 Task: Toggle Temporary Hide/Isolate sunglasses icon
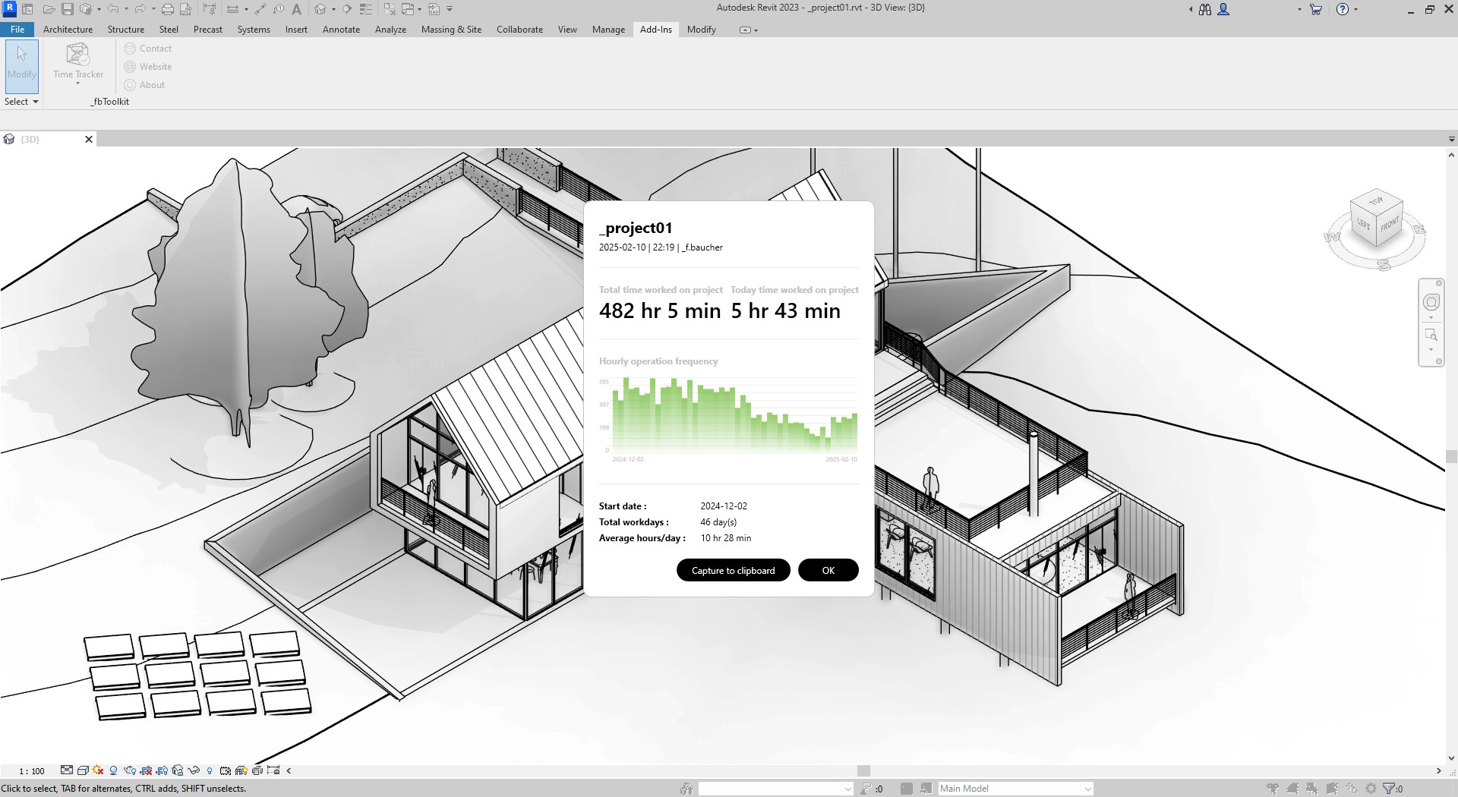(194, 770)
